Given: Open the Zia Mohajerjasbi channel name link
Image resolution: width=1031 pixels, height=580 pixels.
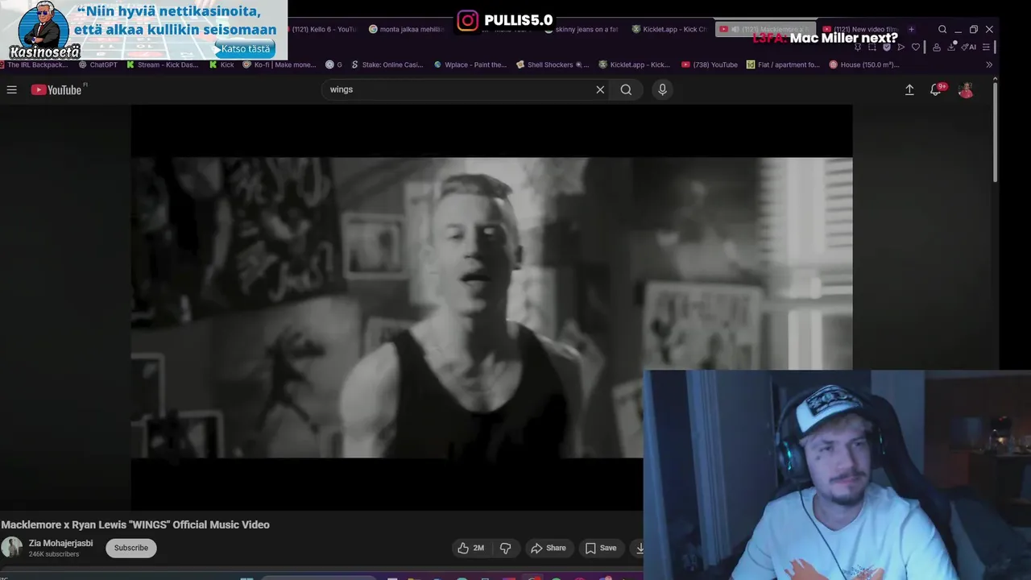Looking at the screenshot, I should pyautogui.click(x=60, y=543).
